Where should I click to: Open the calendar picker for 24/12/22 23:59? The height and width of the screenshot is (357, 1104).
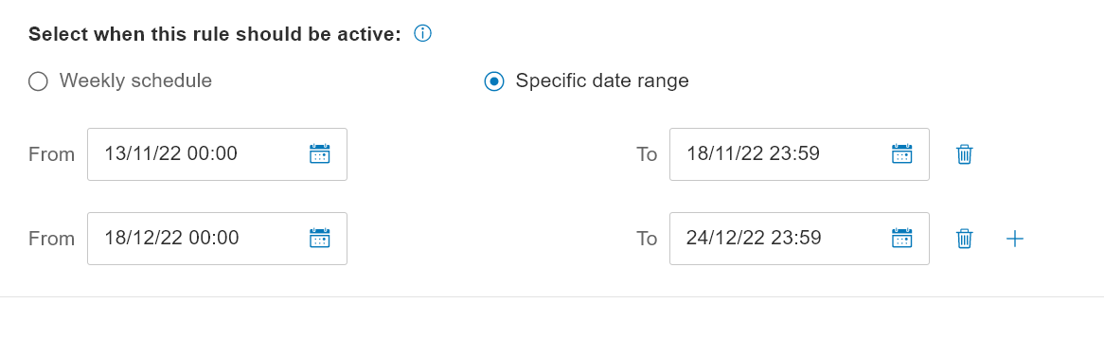pyautogui.click(x=902, y=238)
